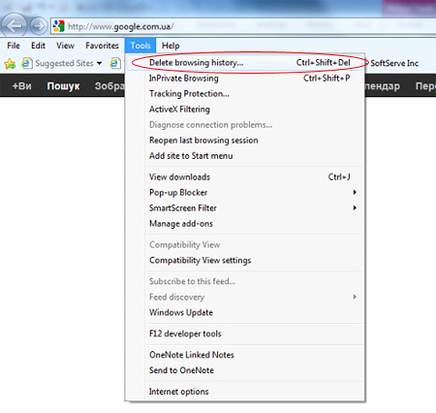Expand the SmartScreen Filter submenu
Screen dimensions: 436x413
tap(355, 207)
